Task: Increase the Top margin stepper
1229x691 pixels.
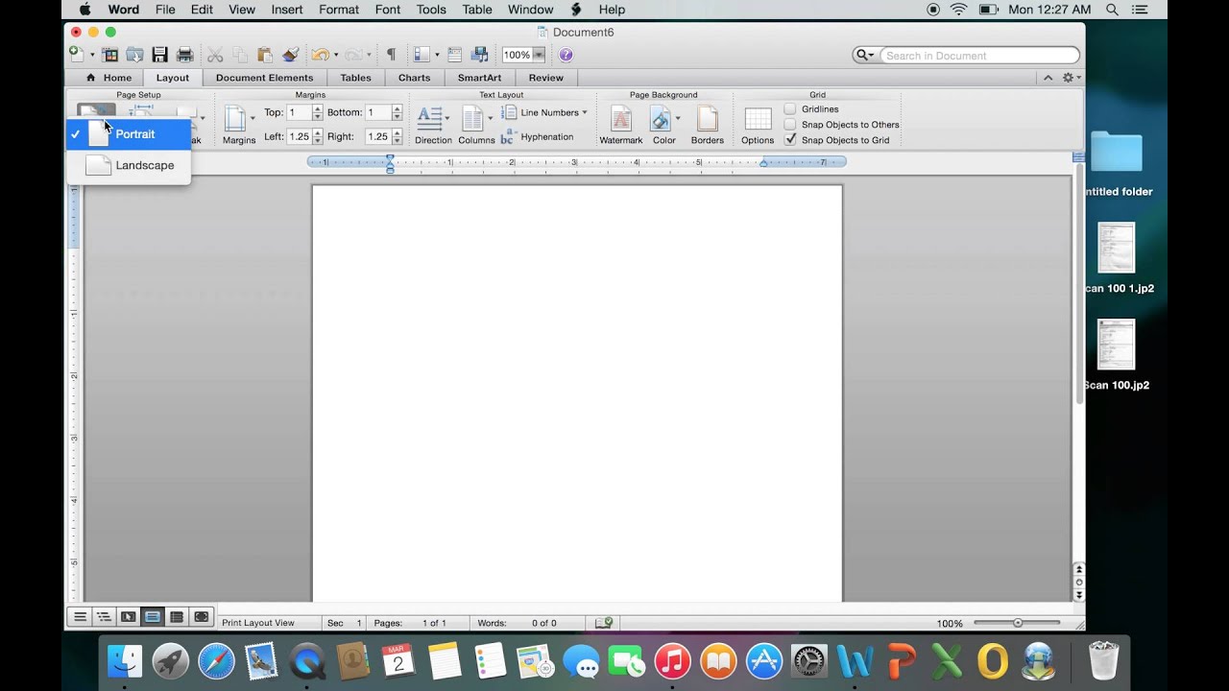Action: 318,108
